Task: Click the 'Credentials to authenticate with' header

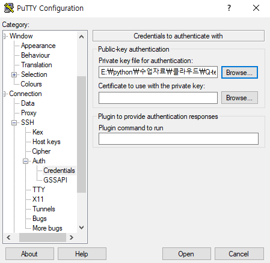Action: 179,36
